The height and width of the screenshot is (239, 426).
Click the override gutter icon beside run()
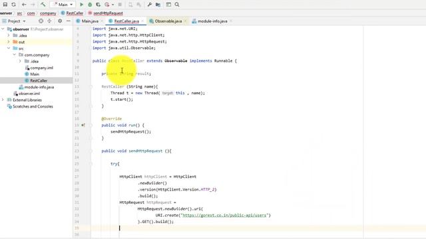click(x=83, y=125)
